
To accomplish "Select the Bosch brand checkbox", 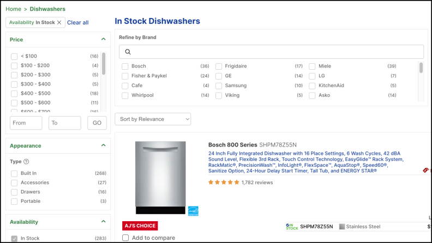I will click(x=125, y=66).
